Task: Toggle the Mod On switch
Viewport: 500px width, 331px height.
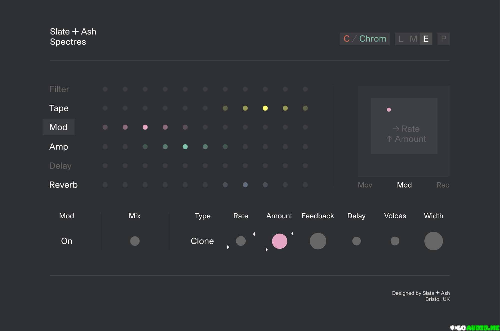Action: click(67, 241)
